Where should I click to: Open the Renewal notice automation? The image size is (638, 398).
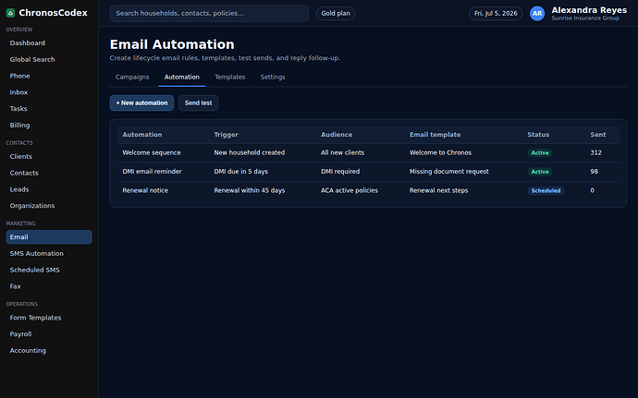368,190
